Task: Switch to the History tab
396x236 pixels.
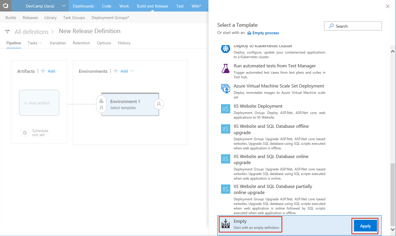Action: [124, 43]
